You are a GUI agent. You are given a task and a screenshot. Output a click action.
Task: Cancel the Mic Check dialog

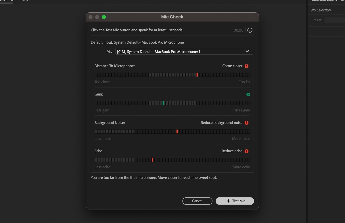[x=197, y=201]
